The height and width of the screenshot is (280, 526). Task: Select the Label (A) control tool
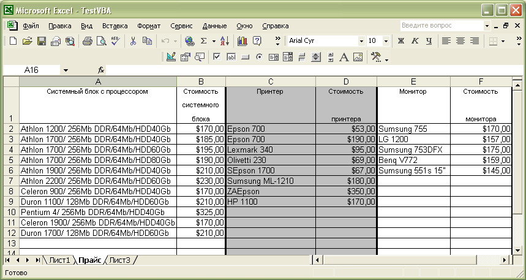coord(344,57)
